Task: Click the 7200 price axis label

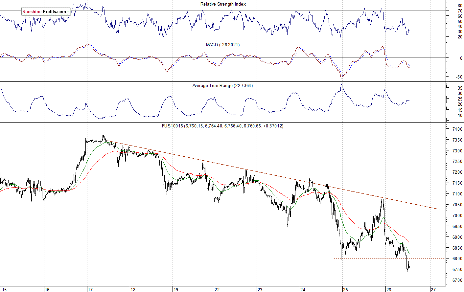Action: (x=457, y=172)
